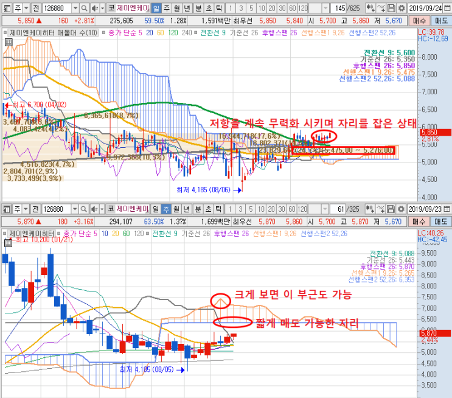This screenshot has height=398, width=452.
Task: Save chart with floppy disk icon, top
Action: (391, 8)
